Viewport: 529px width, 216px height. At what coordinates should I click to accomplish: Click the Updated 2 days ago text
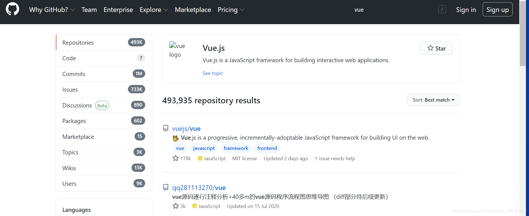[x=286, y=159]
